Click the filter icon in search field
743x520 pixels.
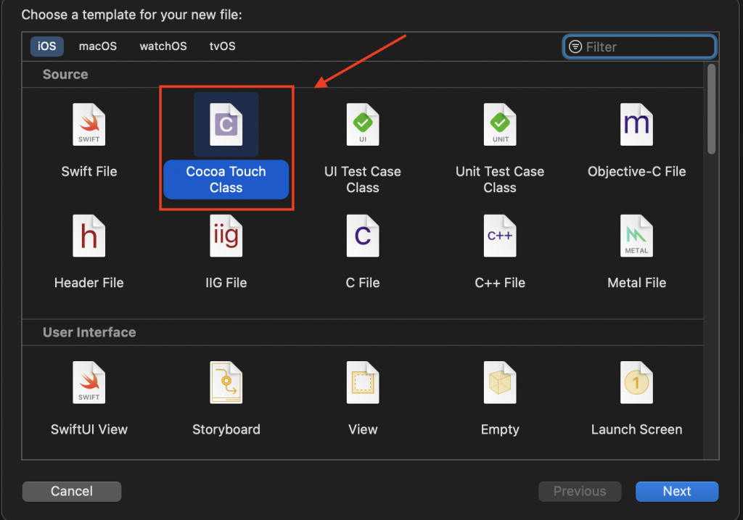point(575,46)
